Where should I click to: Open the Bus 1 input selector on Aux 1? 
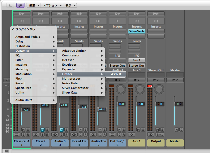(137, 60)
